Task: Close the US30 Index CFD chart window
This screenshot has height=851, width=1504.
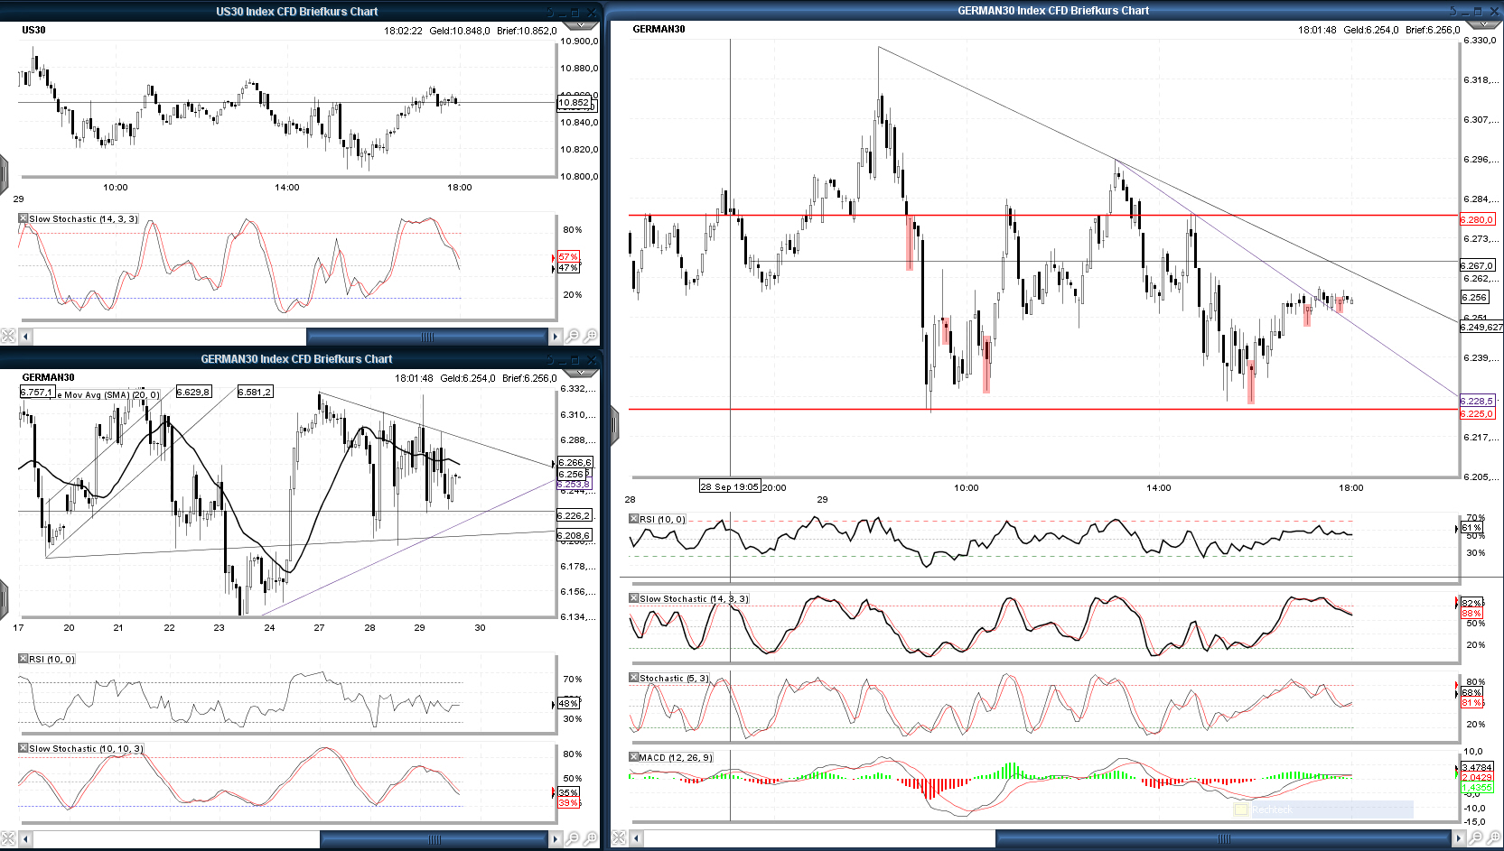Action: pyautogui.click(x=592, y=12)
